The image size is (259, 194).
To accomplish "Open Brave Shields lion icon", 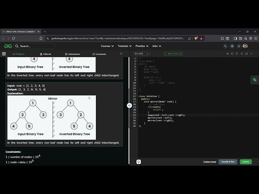I will point(196,38).
